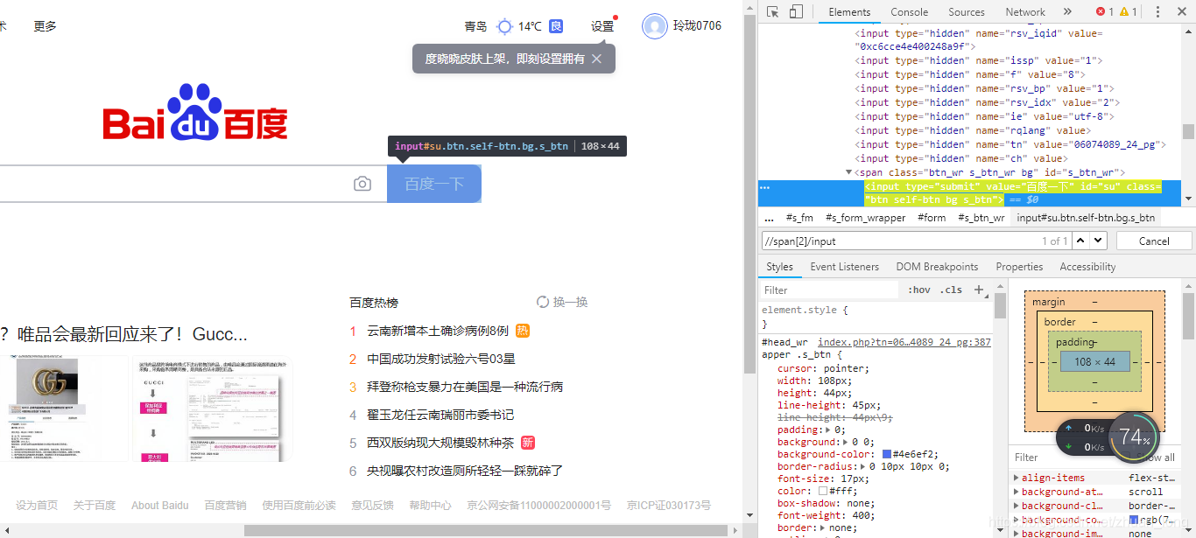
Task: Open hot item 云南新增本土确诊病例8例
Action: tap(438, 331)
